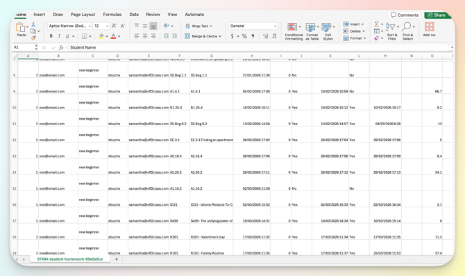Open Find & Select magnifier
Image resolution: width=465 pixels, height=276 pixels.
[408, 31]
